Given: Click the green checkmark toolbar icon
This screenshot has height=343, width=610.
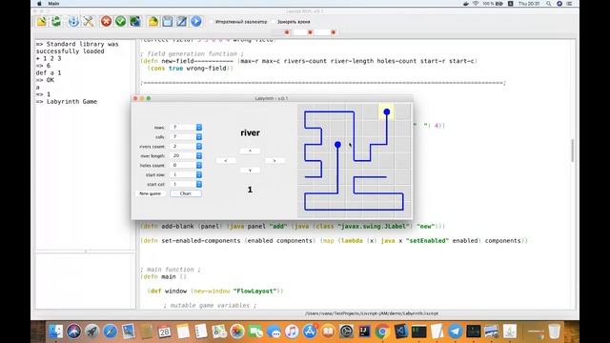Looking at the screenshot, I should 120,21.
